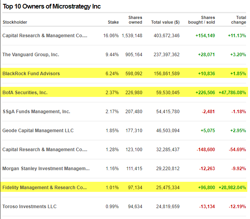Click the +1.85% total change value
250x219 pixels.
[238, 74]
